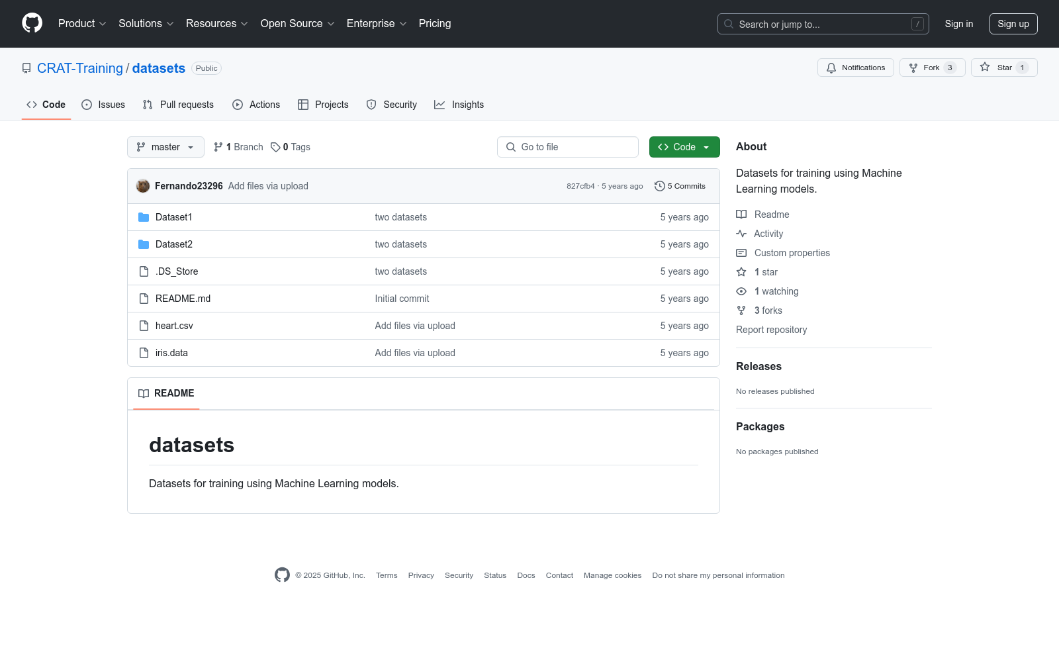Image resolution: width=1059 pixels, height=662 pixels.
Task: Expand the Enterprise menu
Action: 377,23
